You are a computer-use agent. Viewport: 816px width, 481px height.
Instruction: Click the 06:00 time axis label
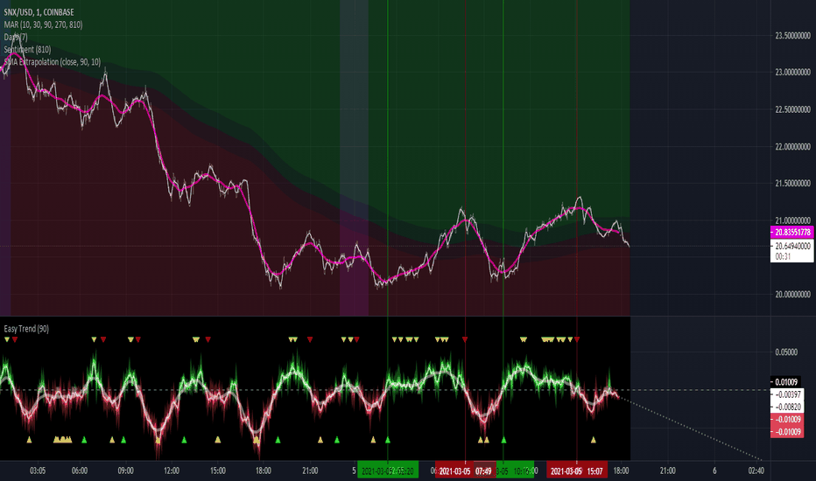(80, 471)
